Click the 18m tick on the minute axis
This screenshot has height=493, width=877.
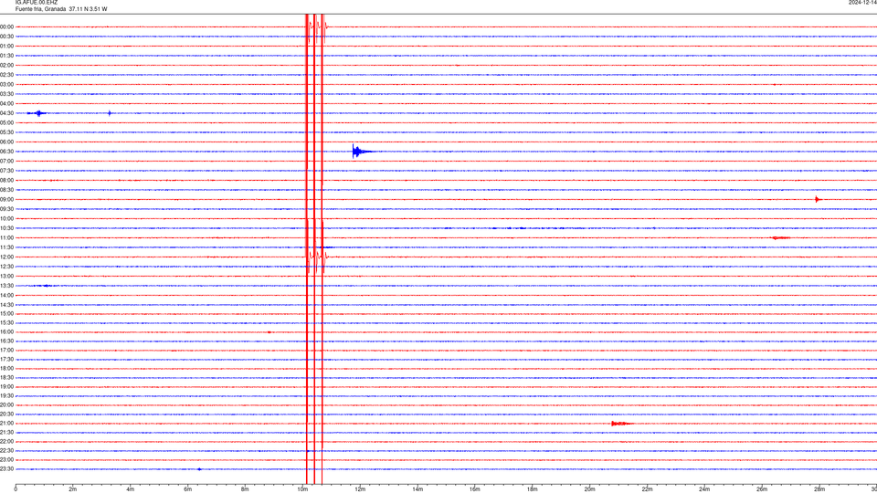coord(533,489)
